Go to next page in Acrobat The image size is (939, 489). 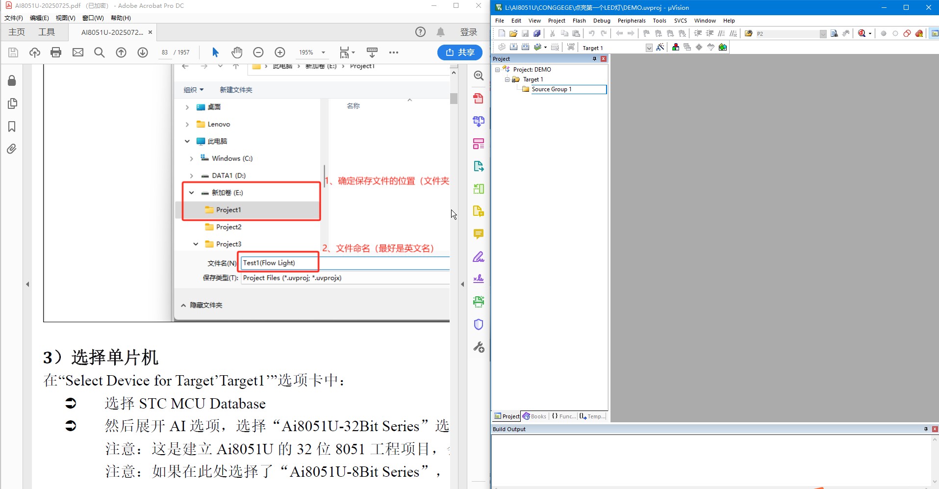(143, 52)
